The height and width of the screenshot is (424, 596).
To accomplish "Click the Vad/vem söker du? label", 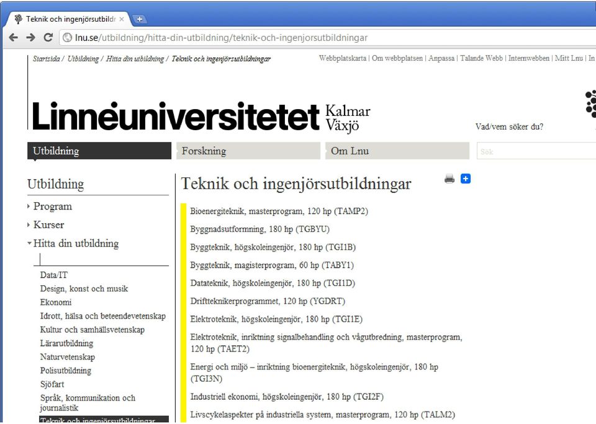I will click(509, 126).
